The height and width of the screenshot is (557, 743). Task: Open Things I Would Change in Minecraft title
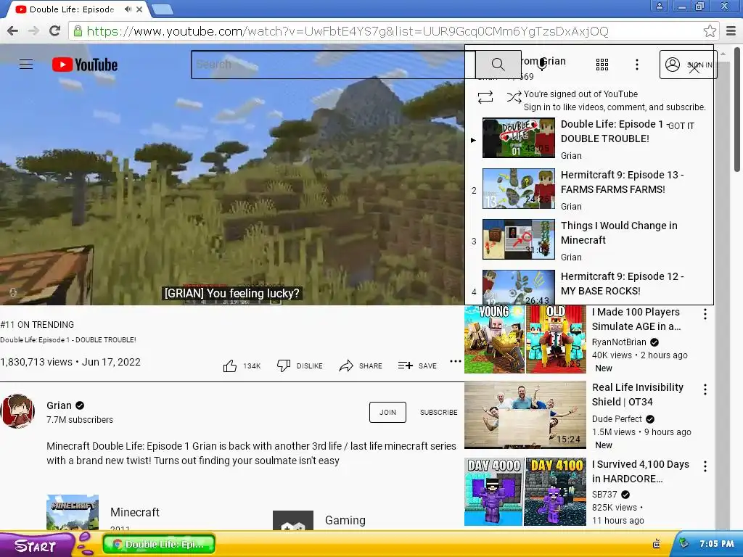[619, 233]
